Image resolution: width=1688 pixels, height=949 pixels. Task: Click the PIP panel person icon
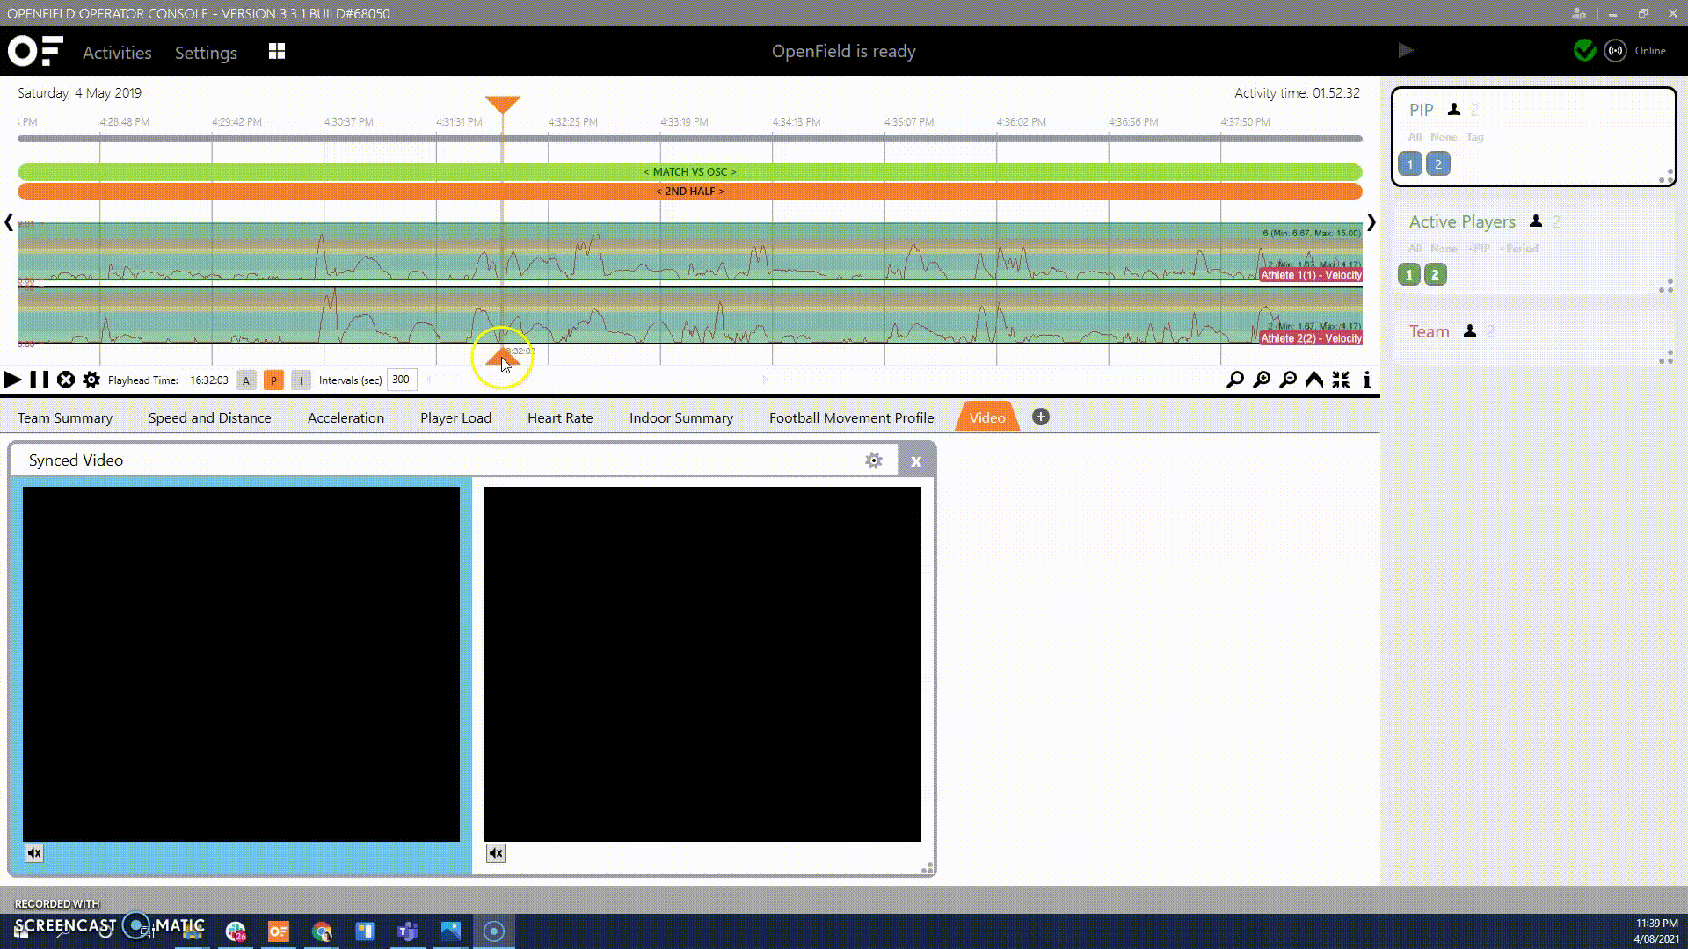click(x=1454, y=110)
